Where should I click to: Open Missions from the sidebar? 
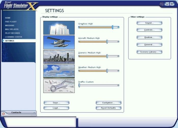(10, 25)
